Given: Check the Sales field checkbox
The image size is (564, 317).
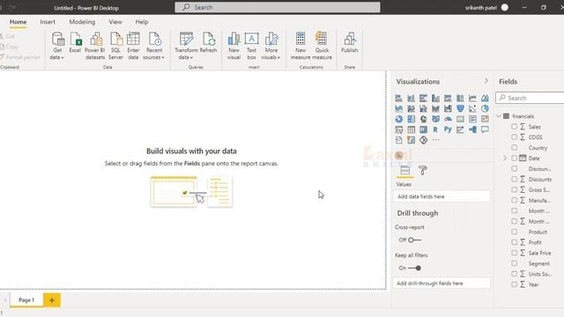Looking at the screenshot, I should 515,127.
